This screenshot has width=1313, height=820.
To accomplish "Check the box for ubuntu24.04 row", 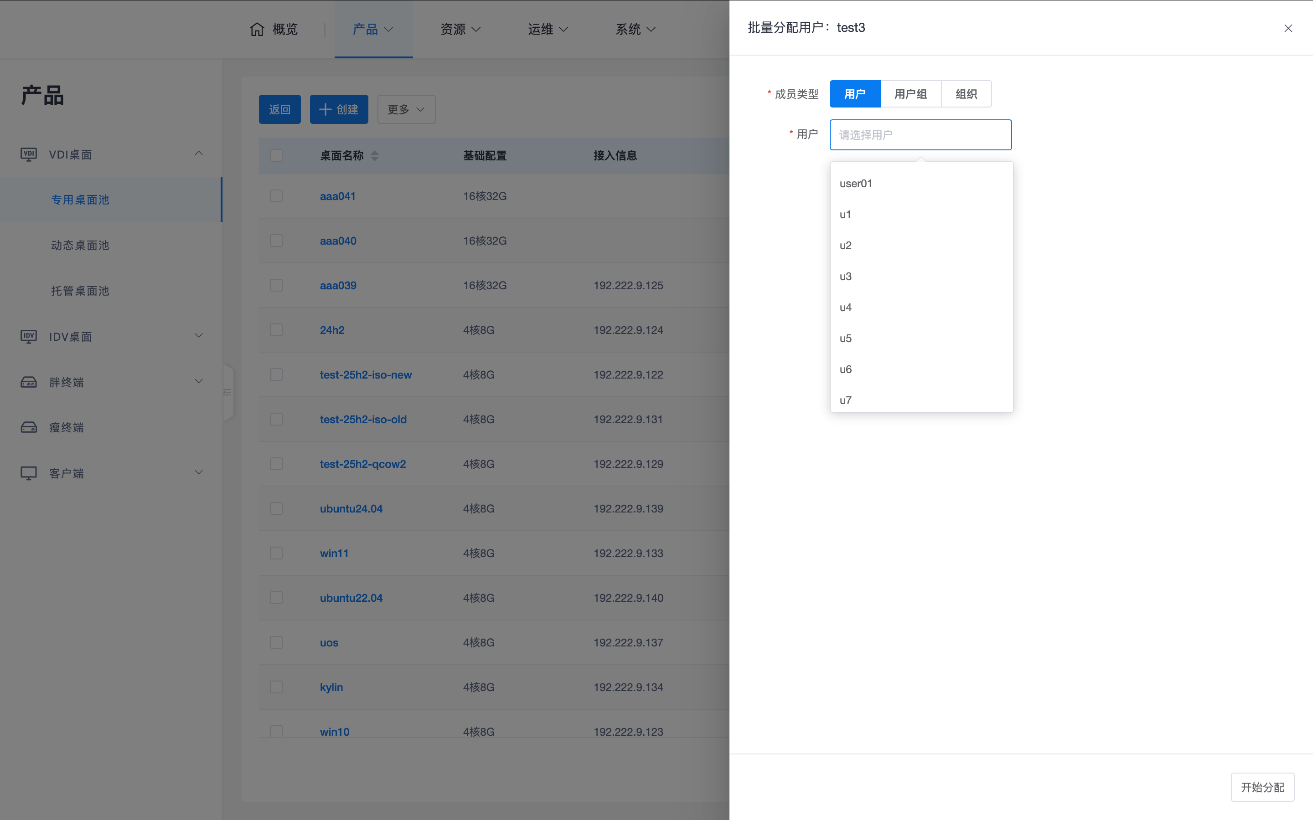I will [x=276, y=509].
